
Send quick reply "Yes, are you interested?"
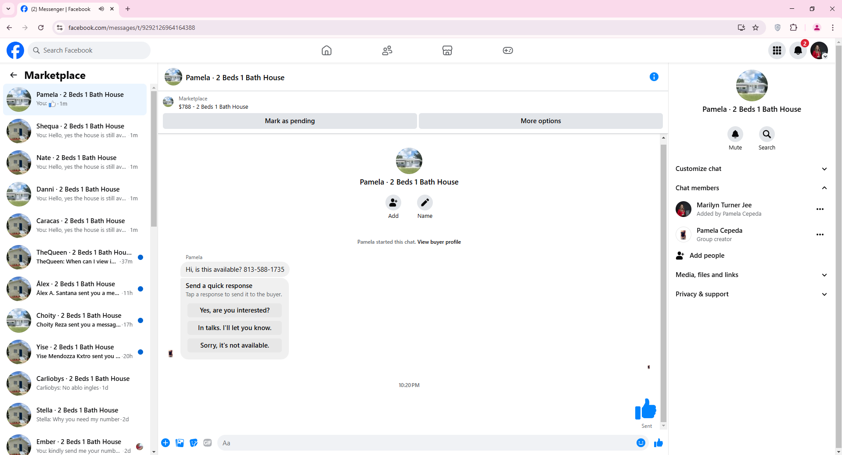[235, 310]
